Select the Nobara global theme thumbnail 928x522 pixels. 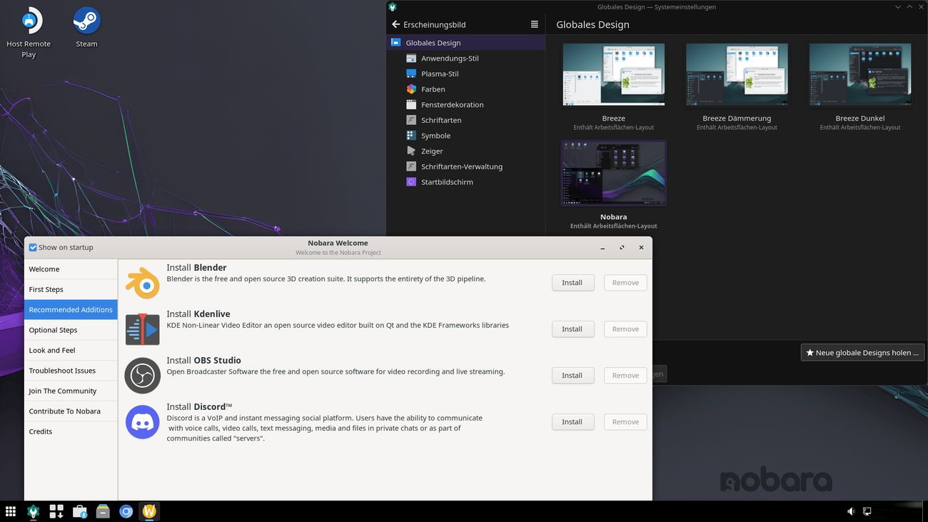(614, 174)
